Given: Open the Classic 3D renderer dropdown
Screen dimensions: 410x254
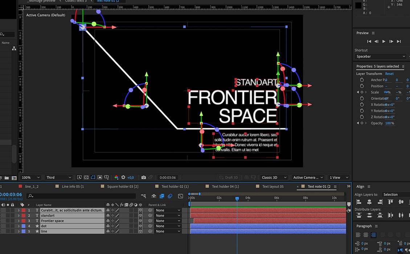Looking at the screenshot, I should click(274, 177).
